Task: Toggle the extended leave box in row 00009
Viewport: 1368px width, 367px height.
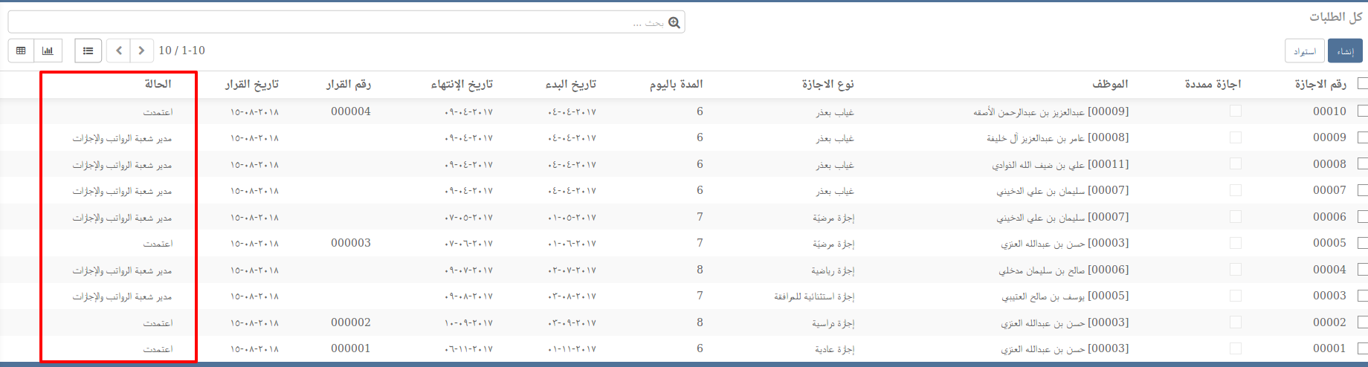Action: (1236, 137)
